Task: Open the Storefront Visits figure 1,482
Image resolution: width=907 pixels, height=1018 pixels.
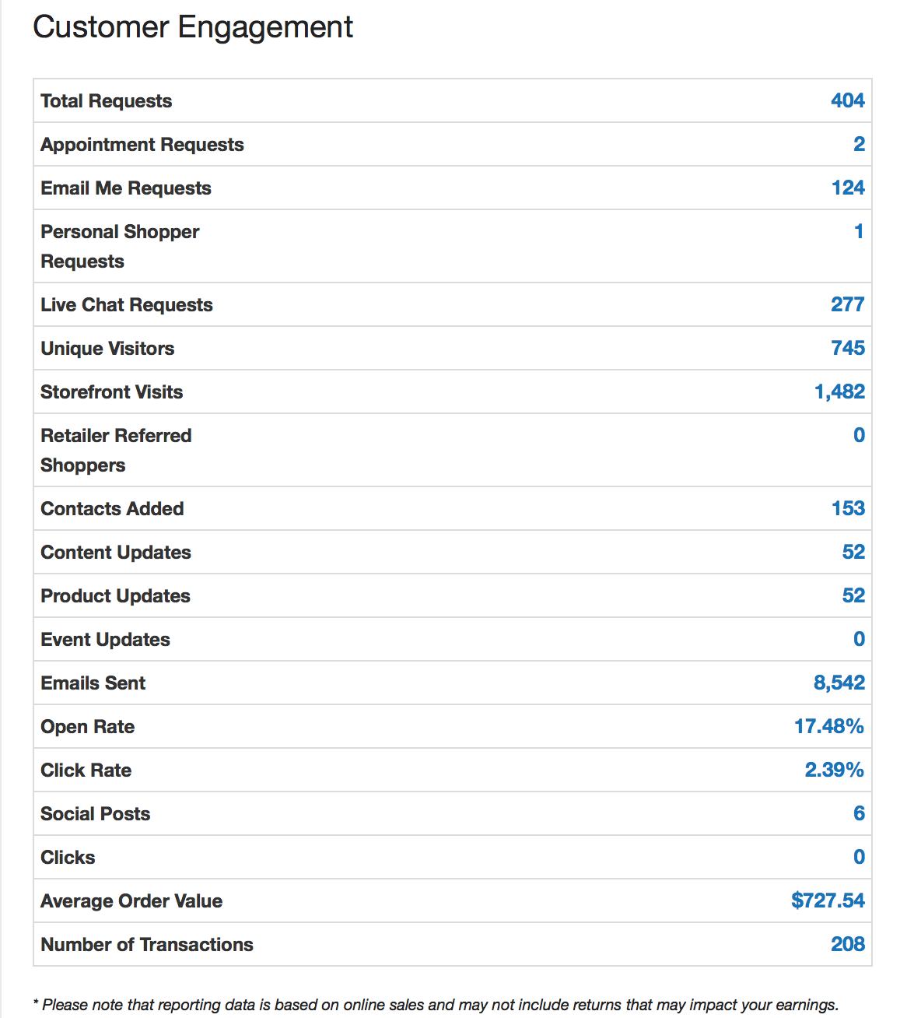Action: 839,391
